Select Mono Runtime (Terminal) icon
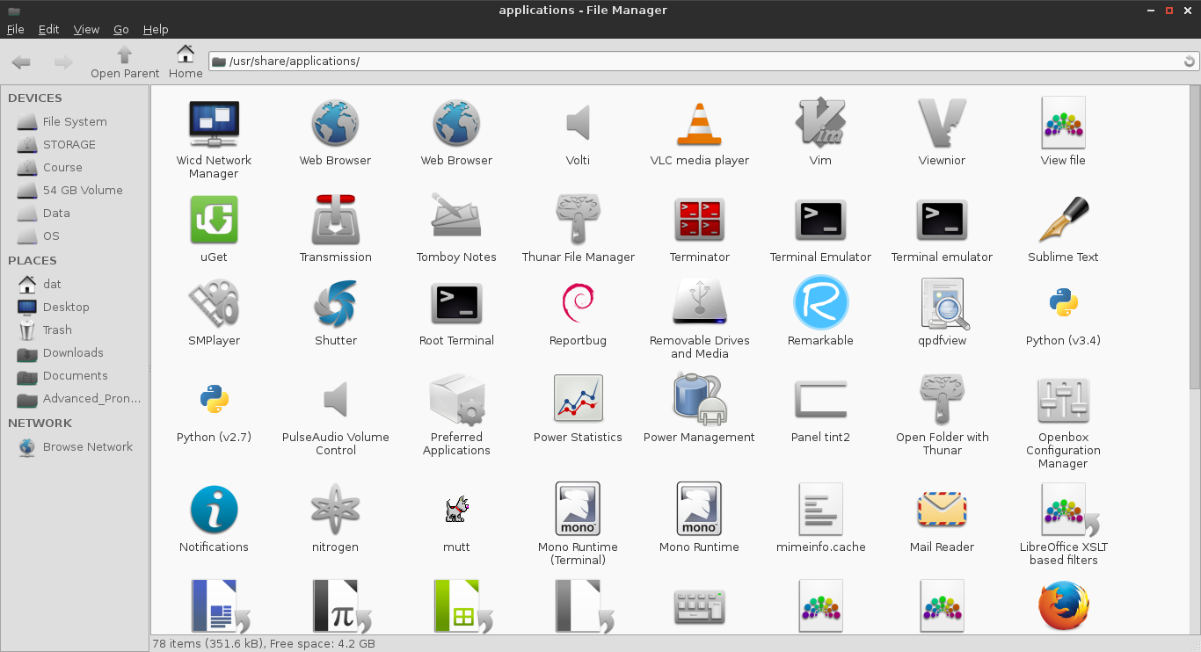This screenshot has width=1201, height=652. tap(578, 510)
